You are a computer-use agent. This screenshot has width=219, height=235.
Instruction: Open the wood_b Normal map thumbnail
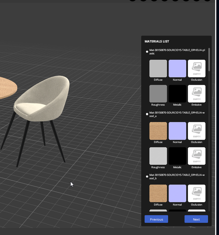[x=177, y=193]
